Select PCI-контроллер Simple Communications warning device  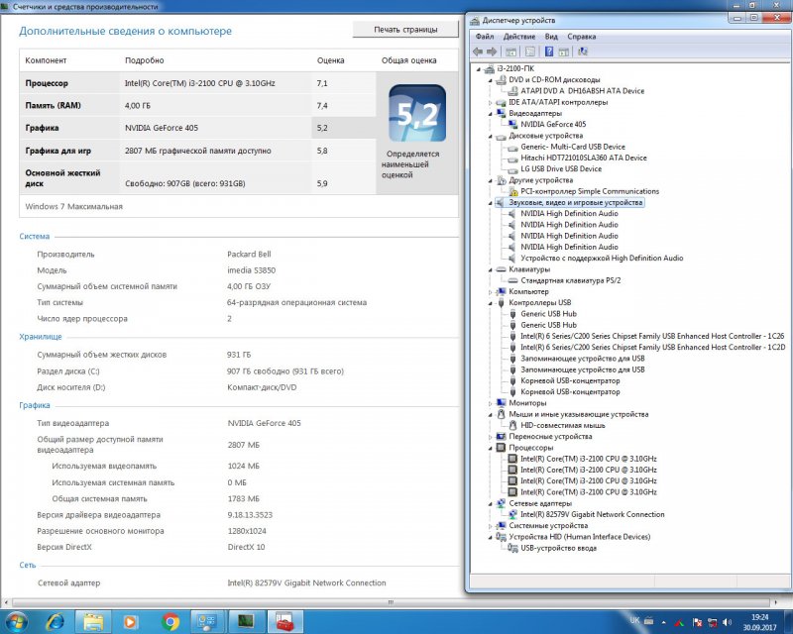coord(589,191)
